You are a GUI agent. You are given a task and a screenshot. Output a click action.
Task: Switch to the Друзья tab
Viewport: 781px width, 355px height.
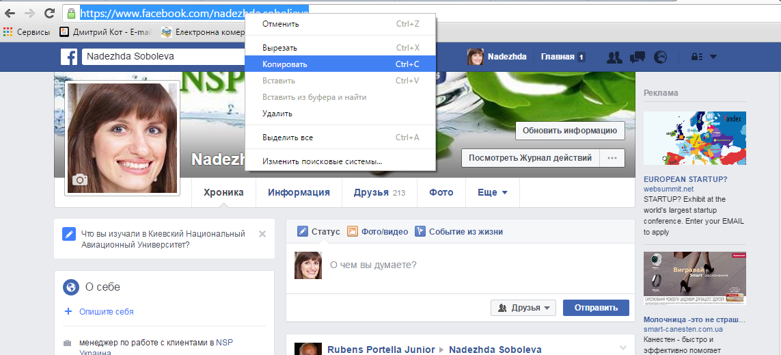point(379,192)
